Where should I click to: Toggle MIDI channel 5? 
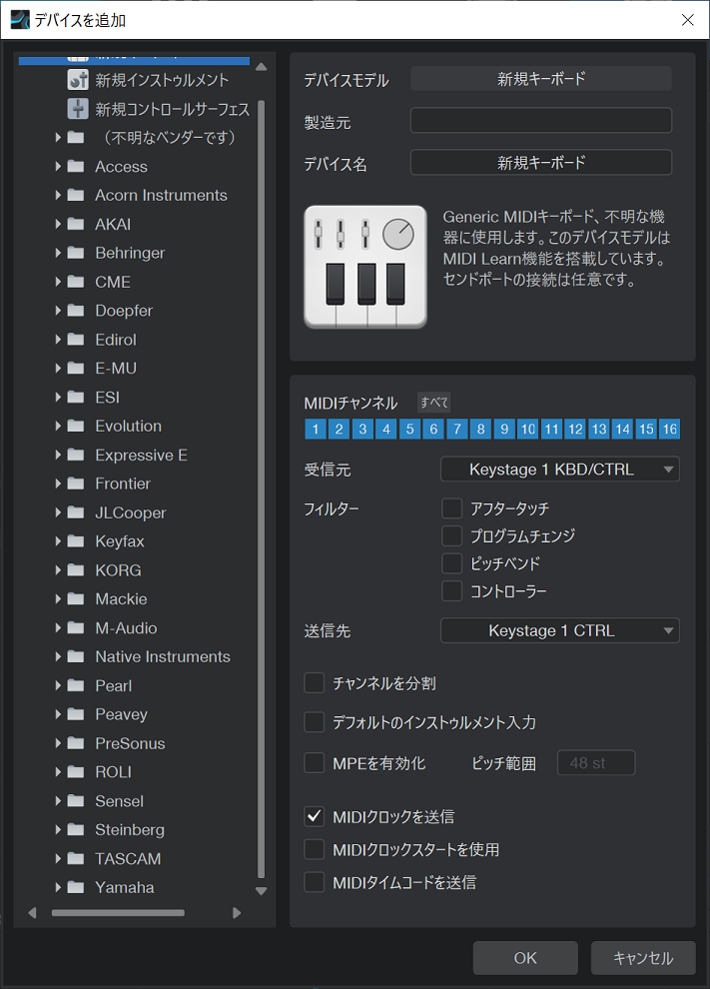pos(409,430)
